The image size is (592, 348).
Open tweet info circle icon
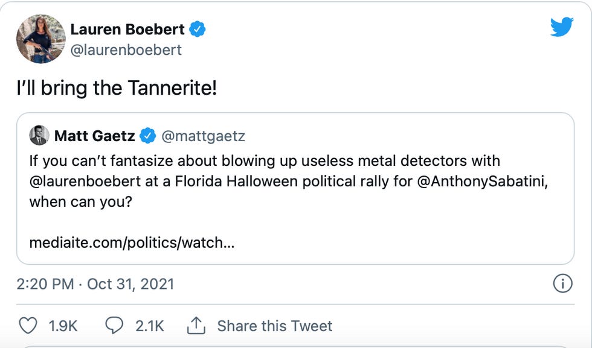pos(562,283)
